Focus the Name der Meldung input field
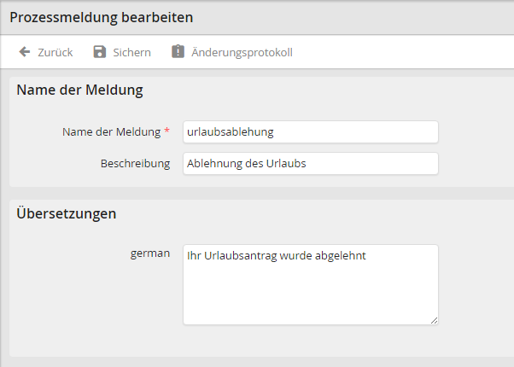 (x=359, y=132)
